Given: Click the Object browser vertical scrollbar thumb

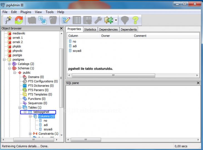Looking at the screenshot, I should click(x=61, y=78).
